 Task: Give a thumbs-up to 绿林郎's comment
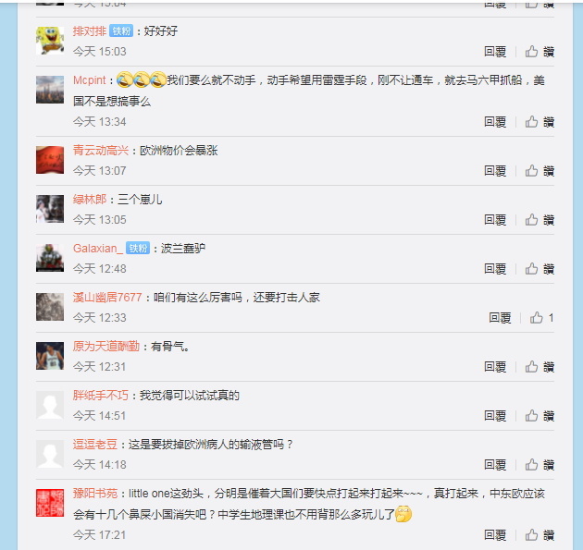pos(540,220)
